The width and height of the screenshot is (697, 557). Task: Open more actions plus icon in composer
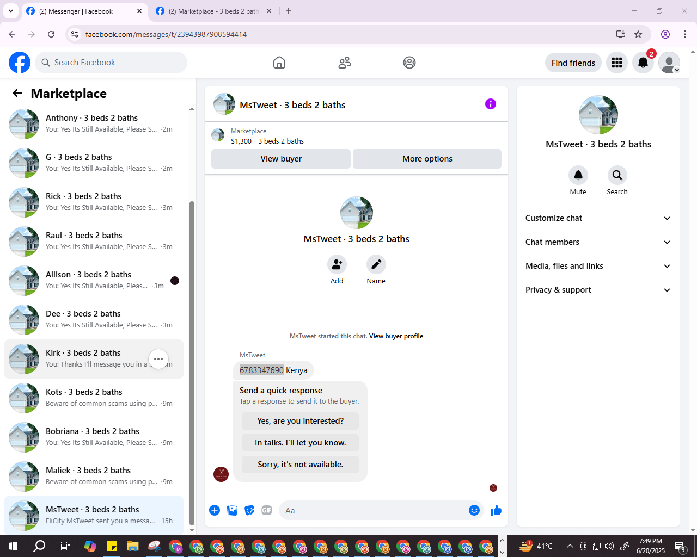[x=215, y=510]
